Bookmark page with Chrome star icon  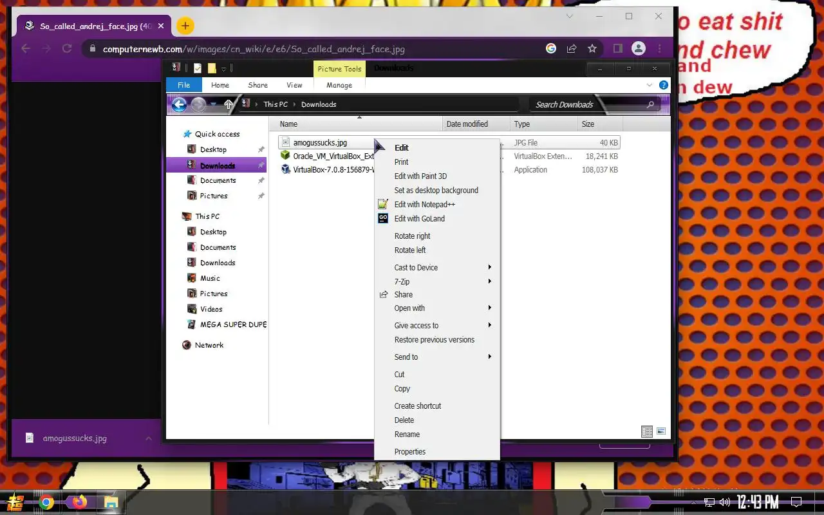(592, 48)
